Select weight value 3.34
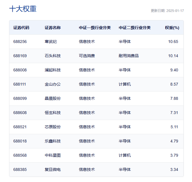This screenshot has height=182, width=192. pyautogui.click(x=174, y=170)
